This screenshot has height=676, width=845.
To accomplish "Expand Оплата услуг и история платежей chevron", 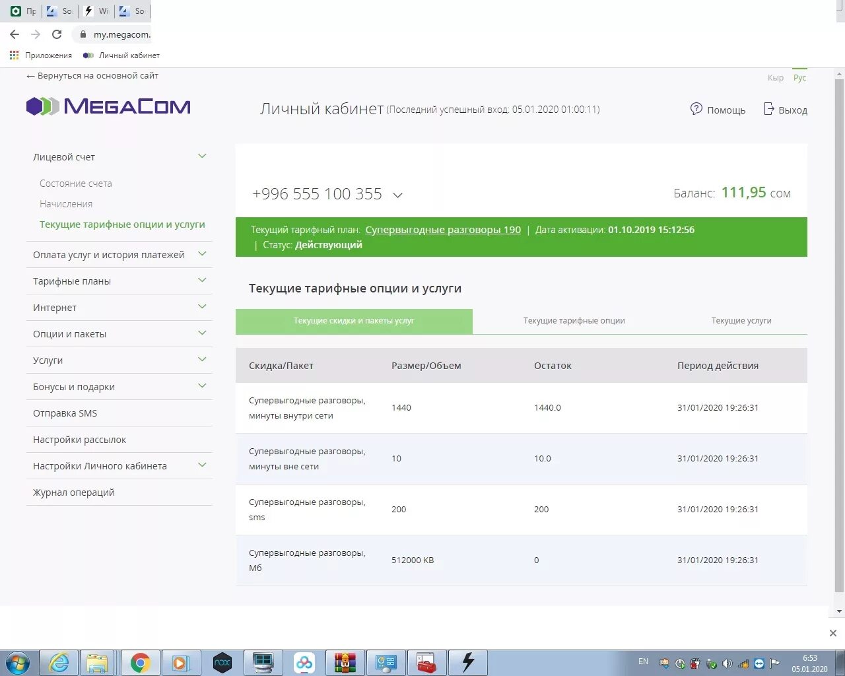I will point(202,254).
